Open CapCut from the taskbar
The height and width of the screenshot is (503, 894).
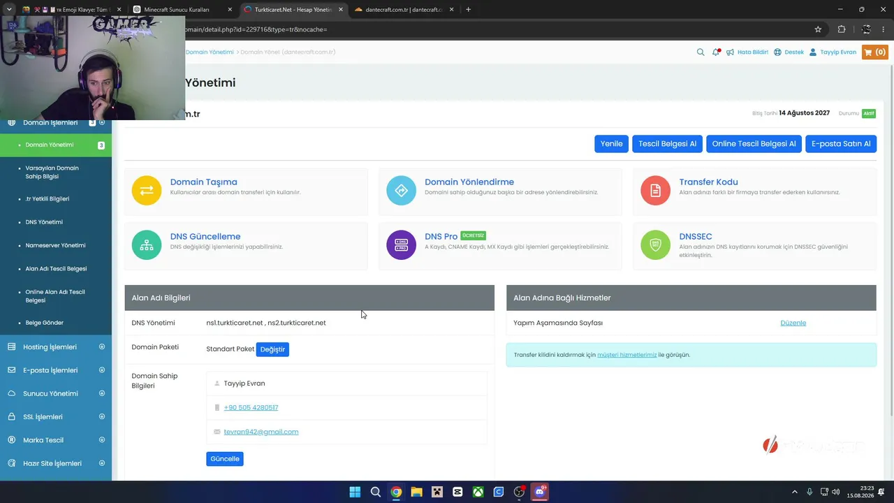pos(457,492)
